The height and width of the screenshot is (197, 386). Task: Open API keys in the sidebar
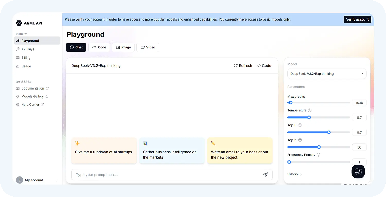coord(28,49)
